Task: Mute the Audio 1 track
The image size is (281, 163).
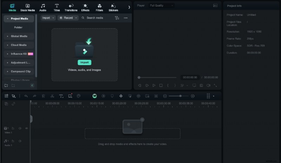Action: point(20,141)
